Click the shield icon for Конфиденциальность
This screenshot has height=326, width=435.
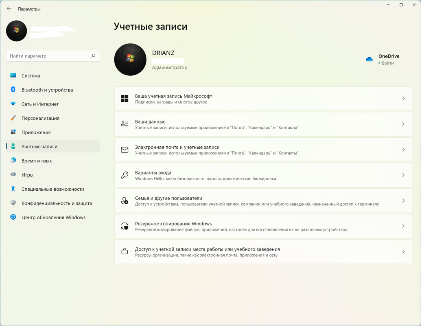13,203
